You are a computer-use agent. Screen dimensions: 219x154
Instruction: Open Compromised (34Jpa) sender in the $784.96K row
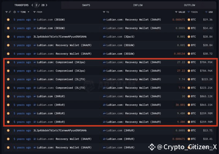(61, 71)
